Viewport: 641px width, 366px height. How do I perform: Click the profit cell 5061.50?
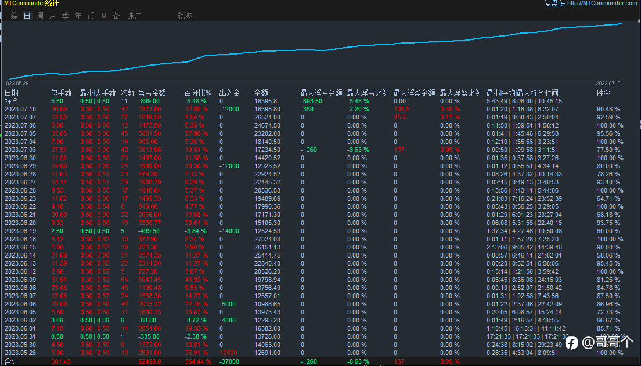tap(150, 133)
